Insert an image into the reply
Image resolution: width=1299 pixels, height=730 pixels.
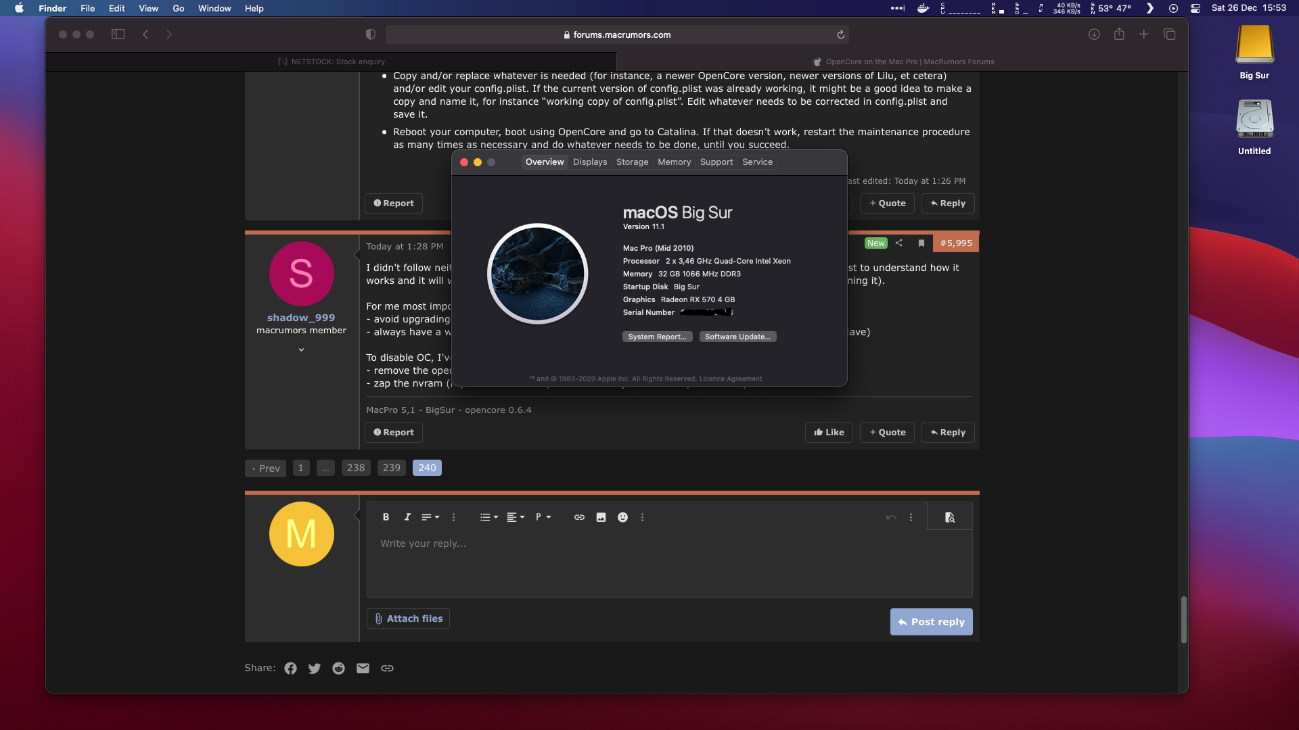coord(601,517)
